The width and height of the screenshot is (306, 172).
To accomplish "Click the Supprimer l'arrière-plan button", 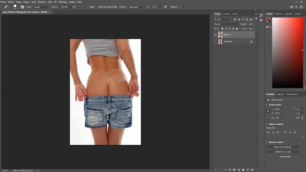I will (x=283, y=147).
